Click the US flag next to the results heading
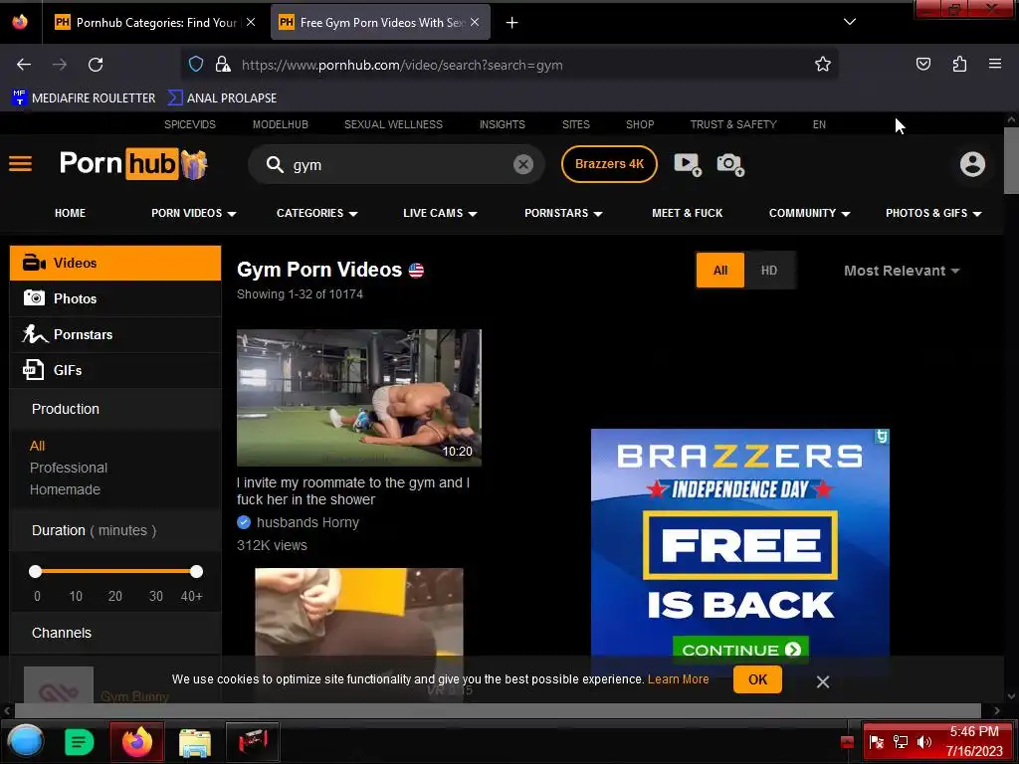 pos(416,271)
